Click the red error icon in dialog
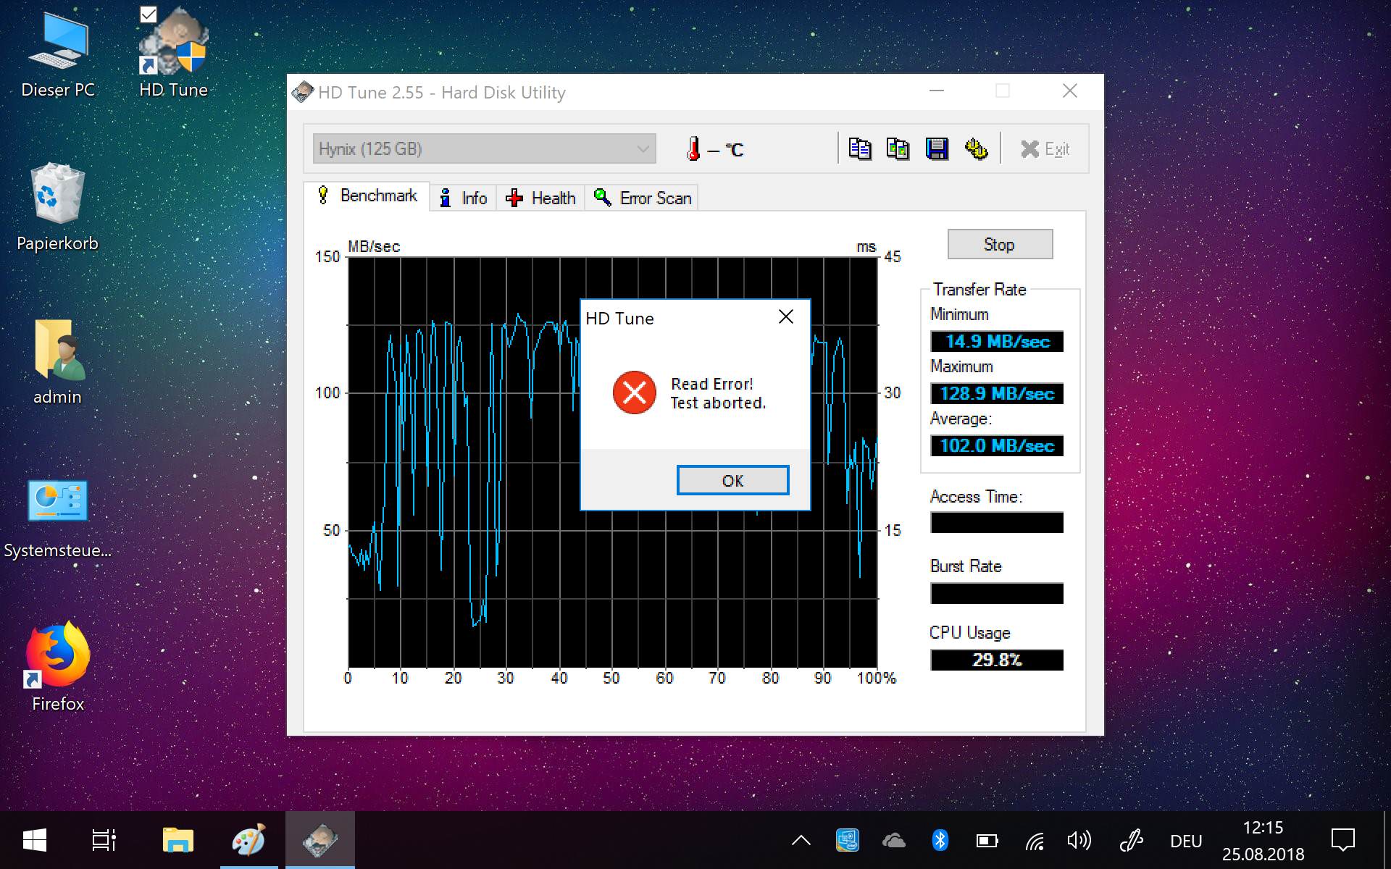This screenshot has height=869, width=1391. (634, 392)
